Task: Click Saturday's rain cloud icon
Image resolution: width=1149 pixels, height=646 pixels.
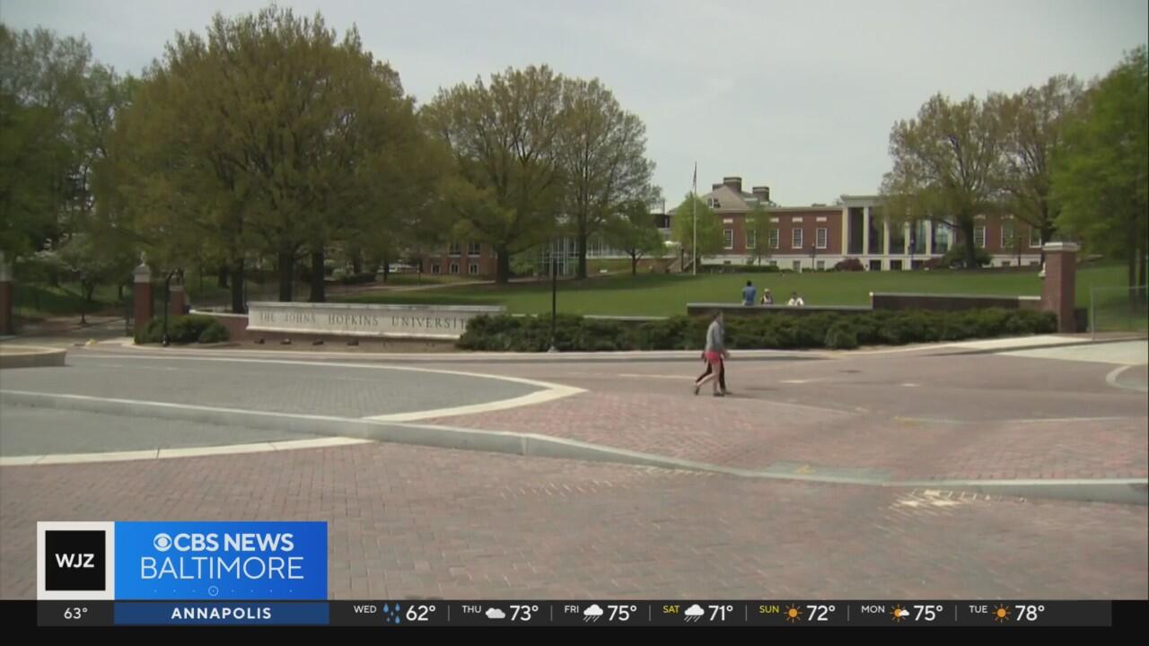Action: tap(695, 614)
